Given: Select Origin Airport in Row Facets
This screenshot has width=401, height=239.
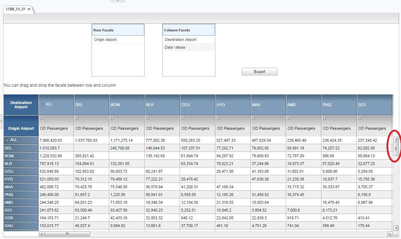Looking at the screenshot, I should click(105, 39).
